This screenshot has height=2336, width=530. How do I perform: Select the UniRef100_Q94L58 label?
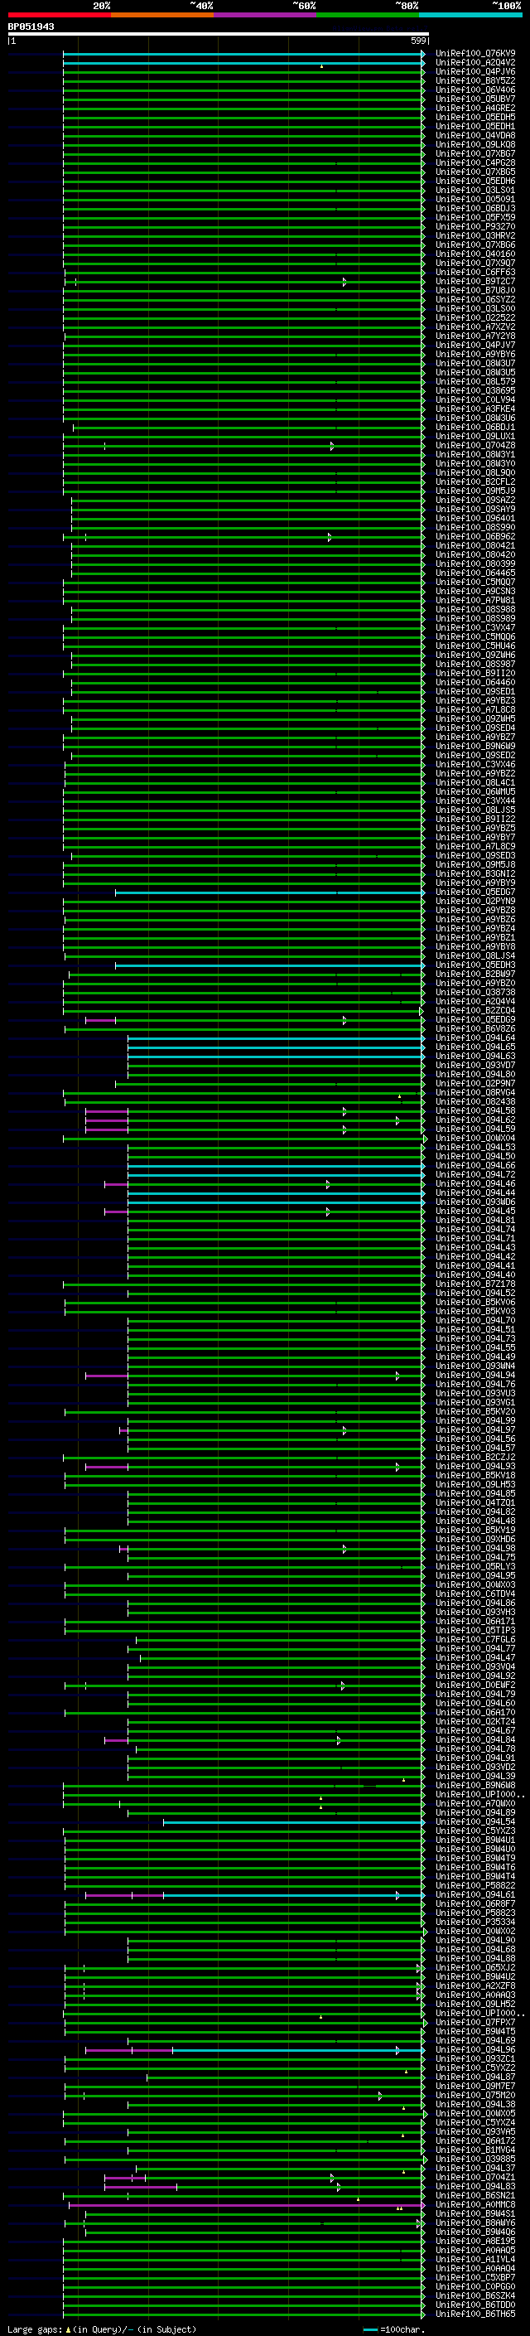click(x=475, y=1111)
